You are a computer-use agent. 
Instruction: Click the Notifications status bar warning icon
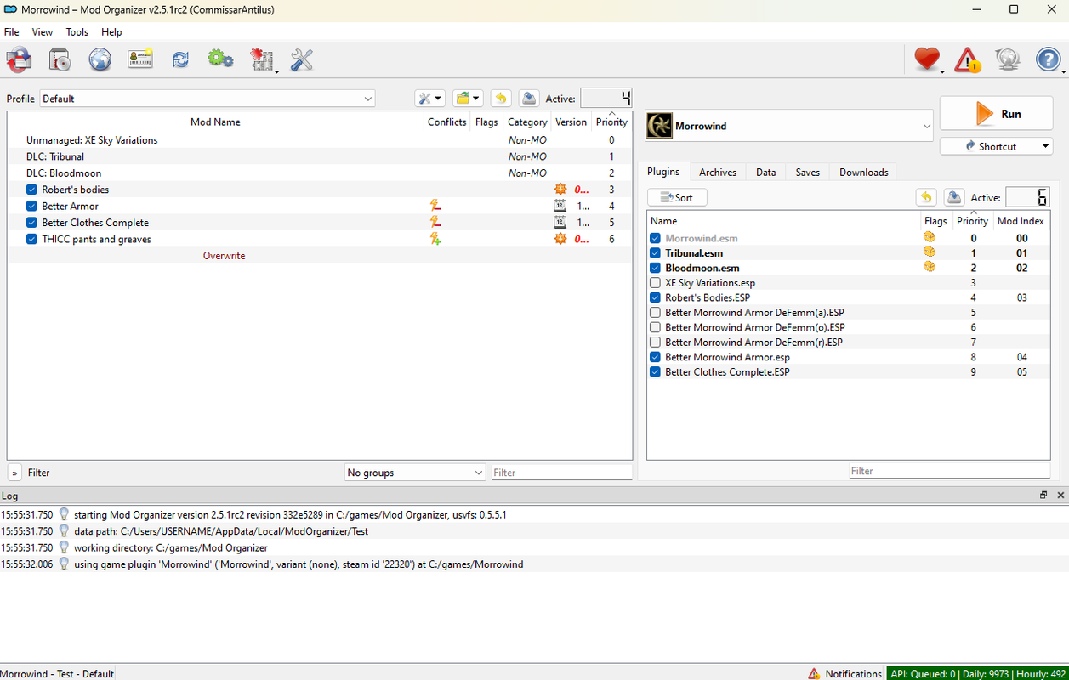pyautogui.click(x=814, y=673)
